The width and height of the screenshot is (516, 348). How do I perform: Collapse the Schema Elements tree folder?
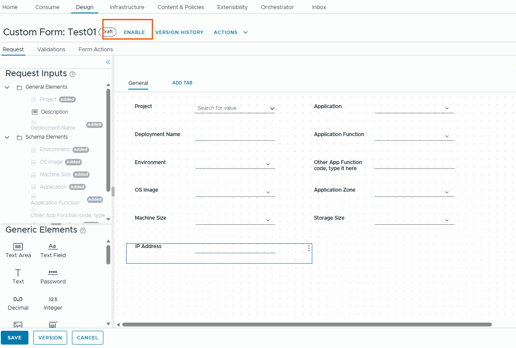pyautogui.click(x=7, y=137)
